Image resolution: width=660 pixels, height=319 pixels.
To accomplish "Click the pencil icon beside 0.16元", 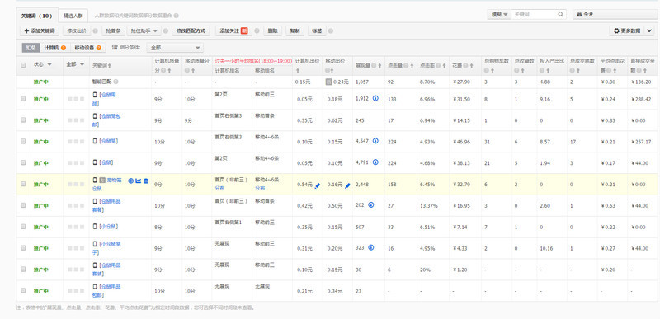I will coord(347,185).
